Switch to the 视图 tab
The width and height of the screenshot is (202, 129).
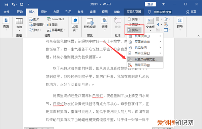click(x=105, y=12)
